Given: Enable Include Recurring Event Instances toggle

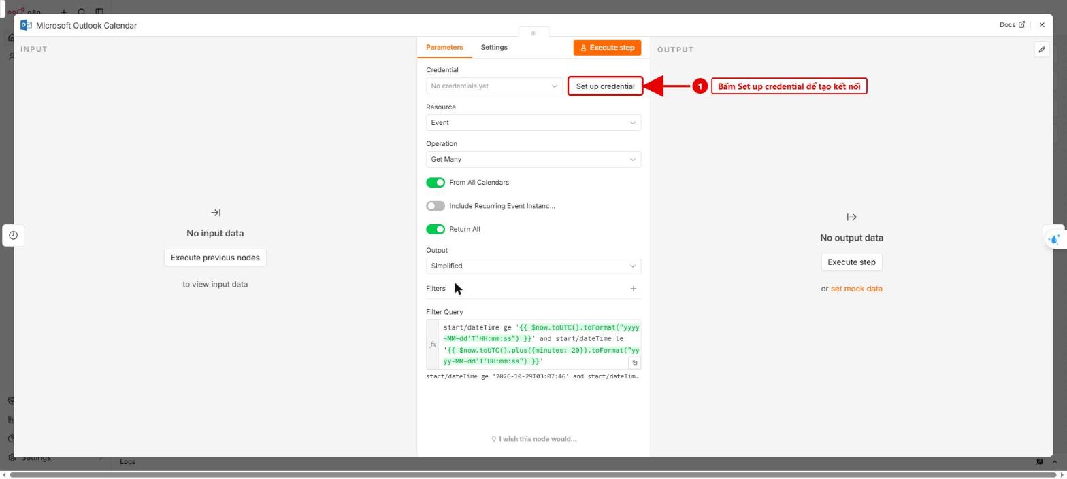Looking at the screenshot, I should click(436, 206).
